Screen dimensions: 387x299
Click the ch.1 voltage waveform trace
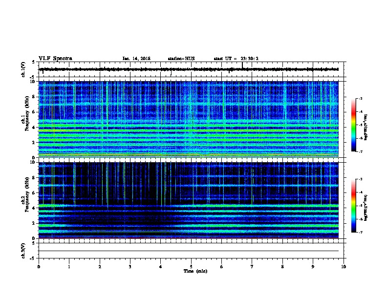coord(189,69)
